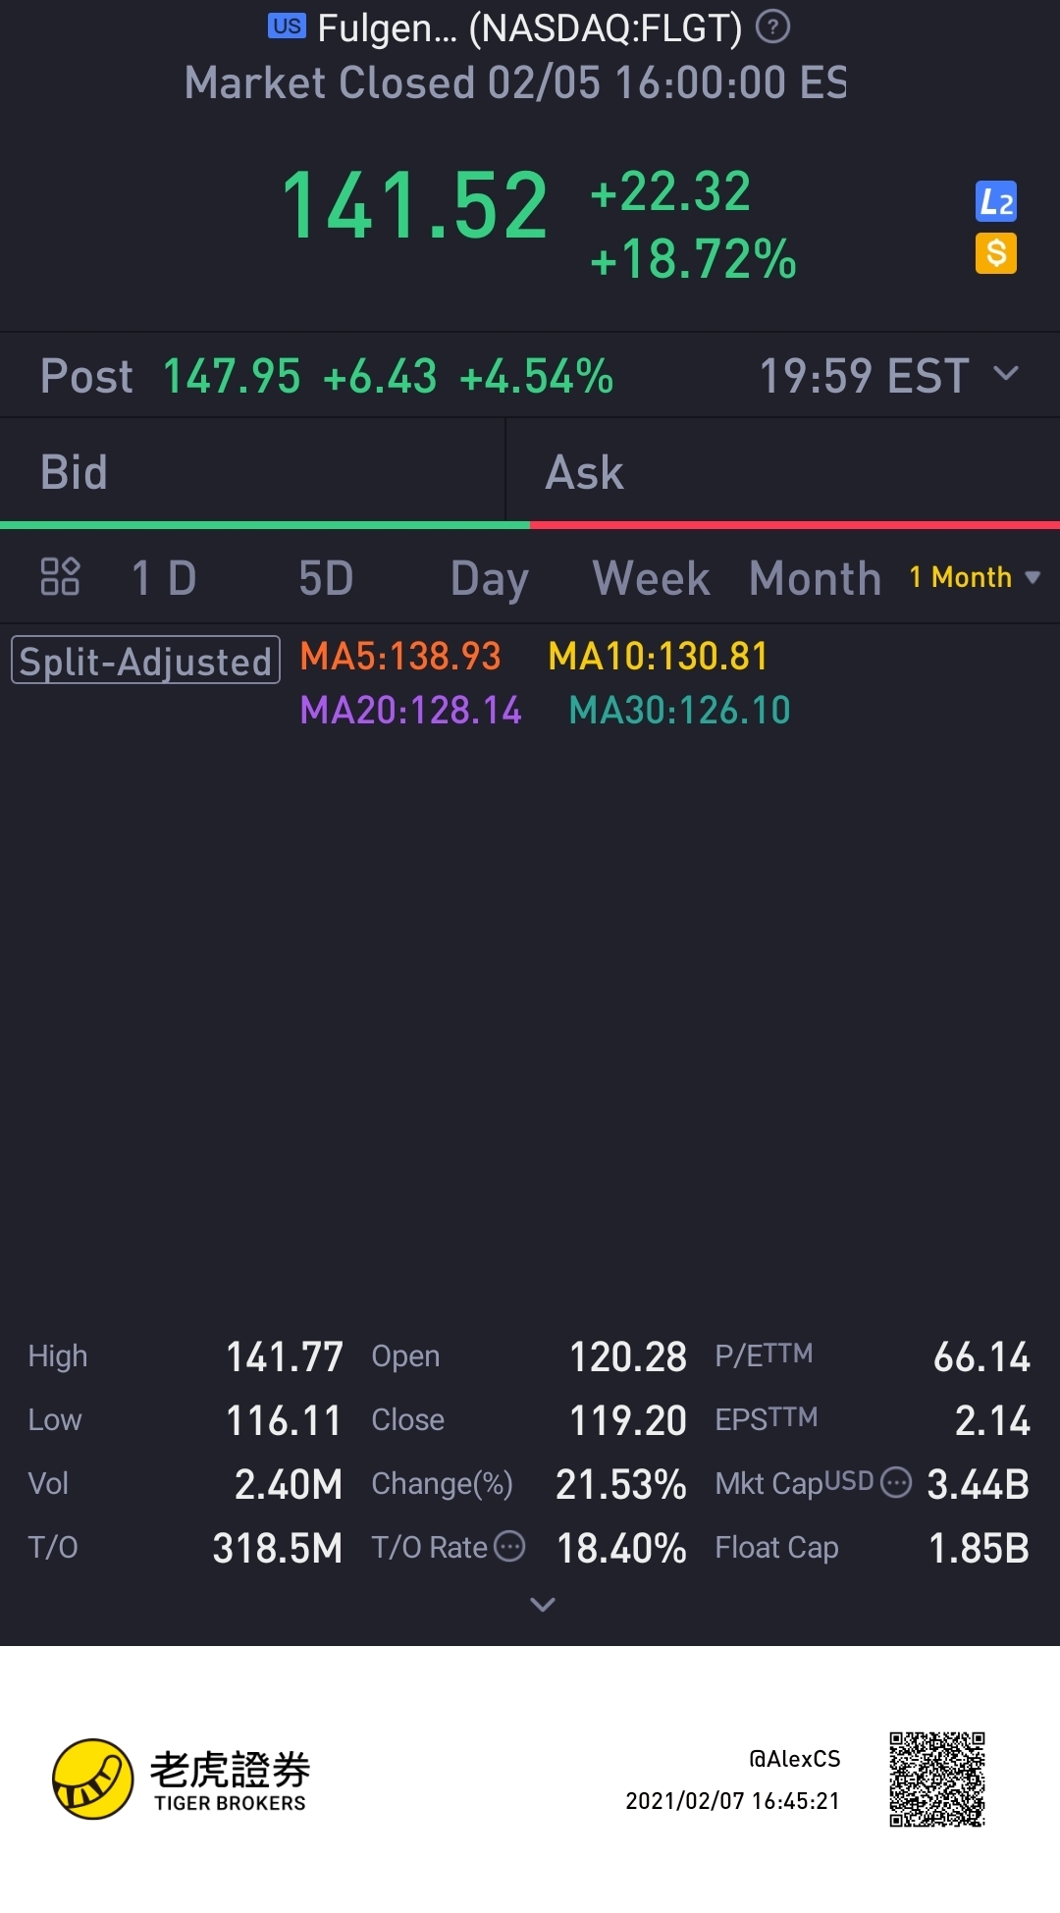1060x1913 pixels.
Task: Tap the last price 141.52
Action: tap(414, 206)
